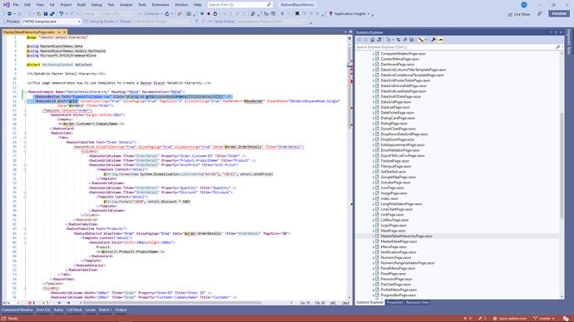Click the search magnifier in Solution Explorer

tap(558, 46)
